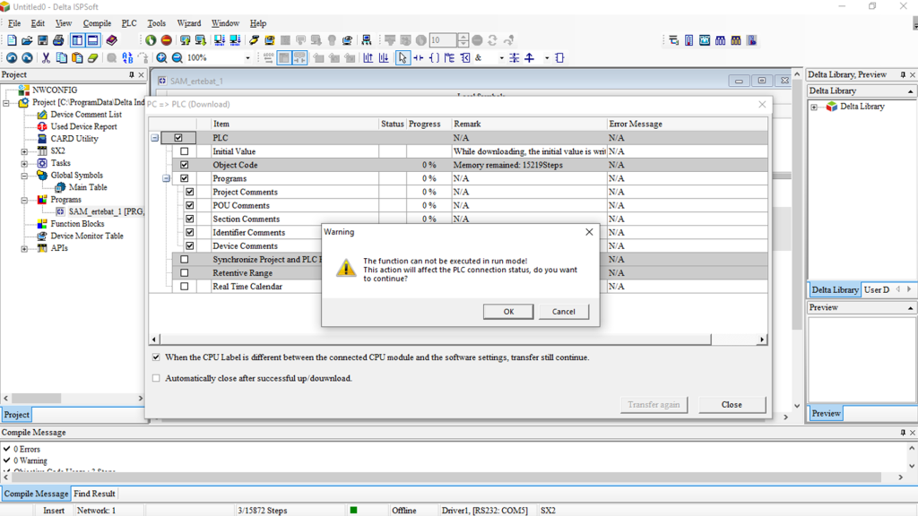The height and width of the screenshot is (516, 918).
Task: Open the zoom percentage dropdown
Action: coord(247,58)
